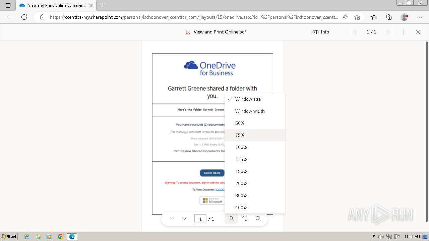
Task: Set zoom to 300%
Action: coord(255,195)
